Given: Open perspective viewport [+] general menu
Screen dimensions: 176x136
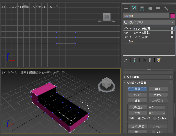Looking at the screenshot, I should coord(4,73).
